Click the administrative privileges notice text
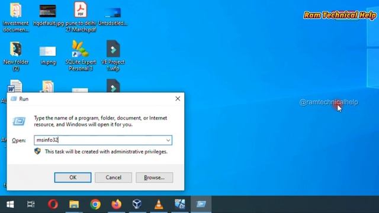379x213 pixels. (x=106, y=151)
